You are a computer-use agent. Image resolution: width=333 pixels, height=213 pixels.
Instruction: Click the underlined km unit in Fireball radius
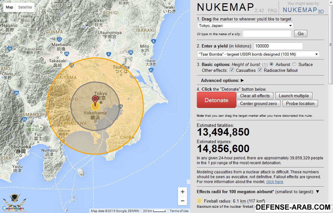pos(243,201)
